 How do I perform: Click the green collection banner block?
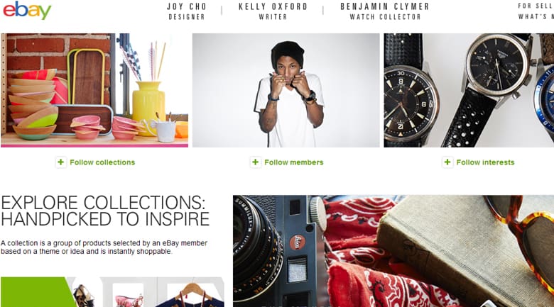click(32, 292)
